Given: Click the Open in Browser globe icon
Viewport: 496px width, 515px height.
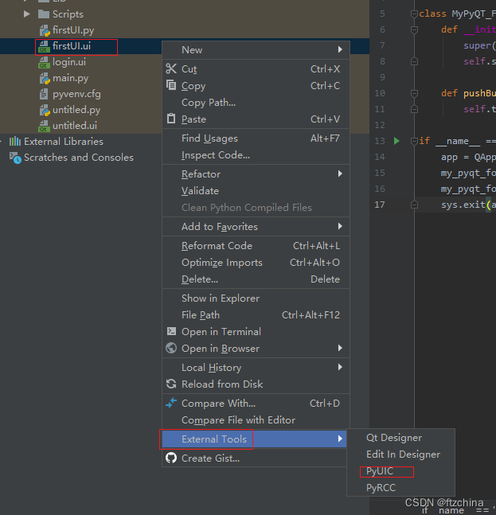Looking at the screenshot, I should click(171, 348).
